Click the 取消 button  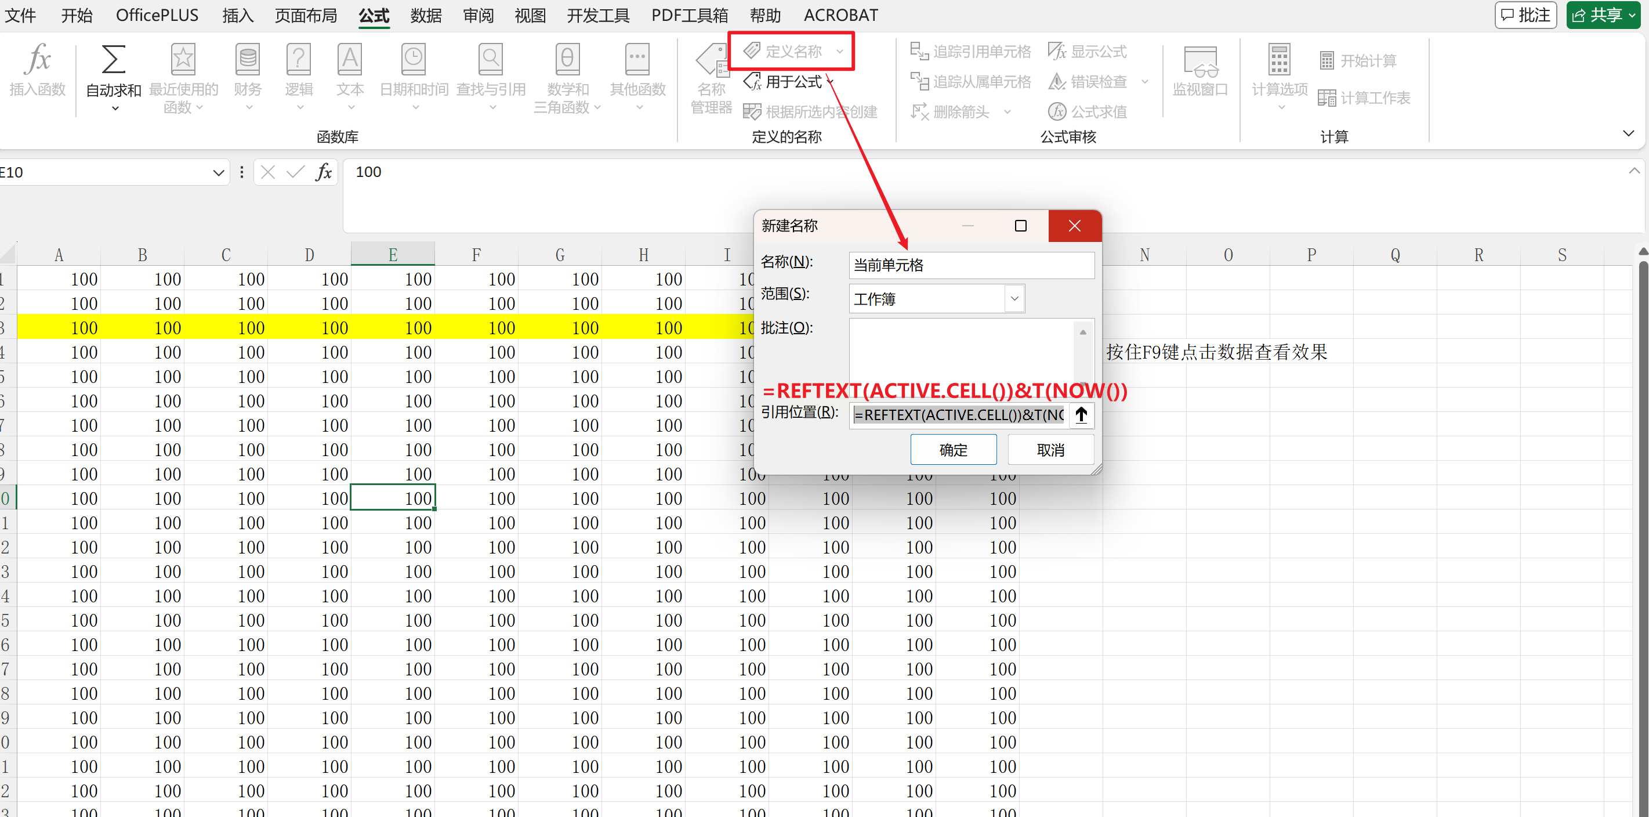[x=1050, y=450]
